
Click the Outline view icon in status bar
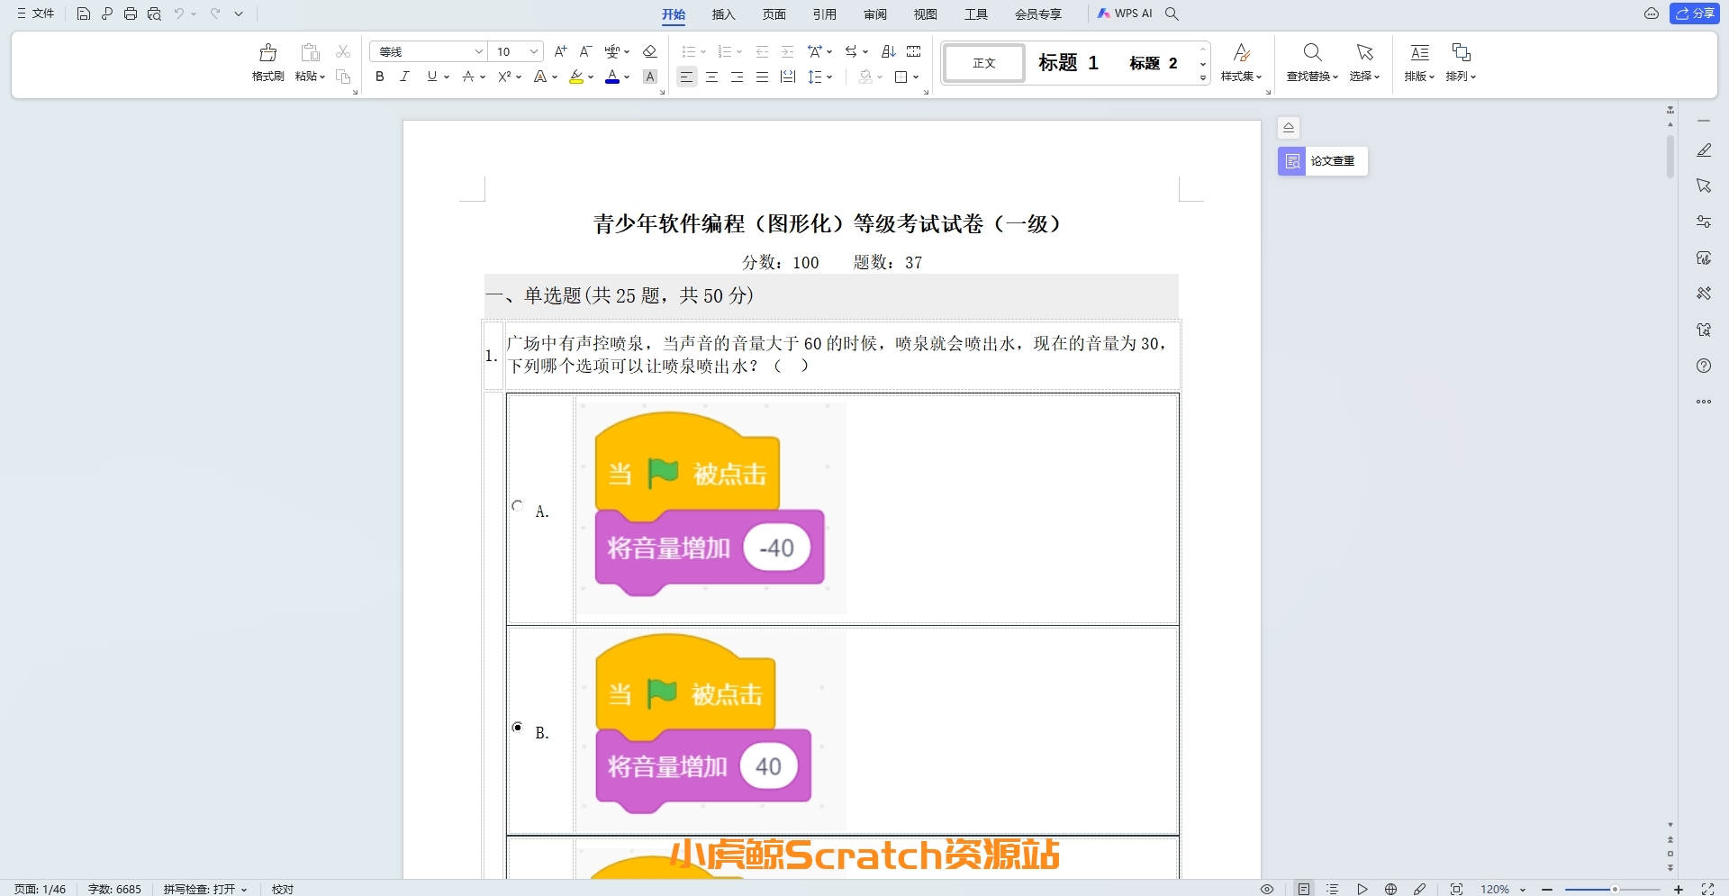tap(1333, 889)
